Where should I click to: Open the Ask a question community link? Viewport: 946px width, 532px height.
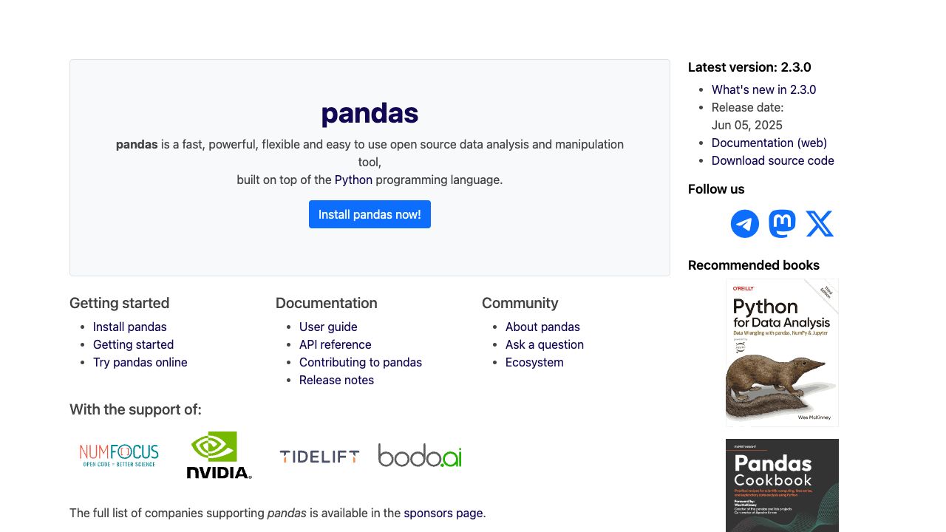click(544, 344)
